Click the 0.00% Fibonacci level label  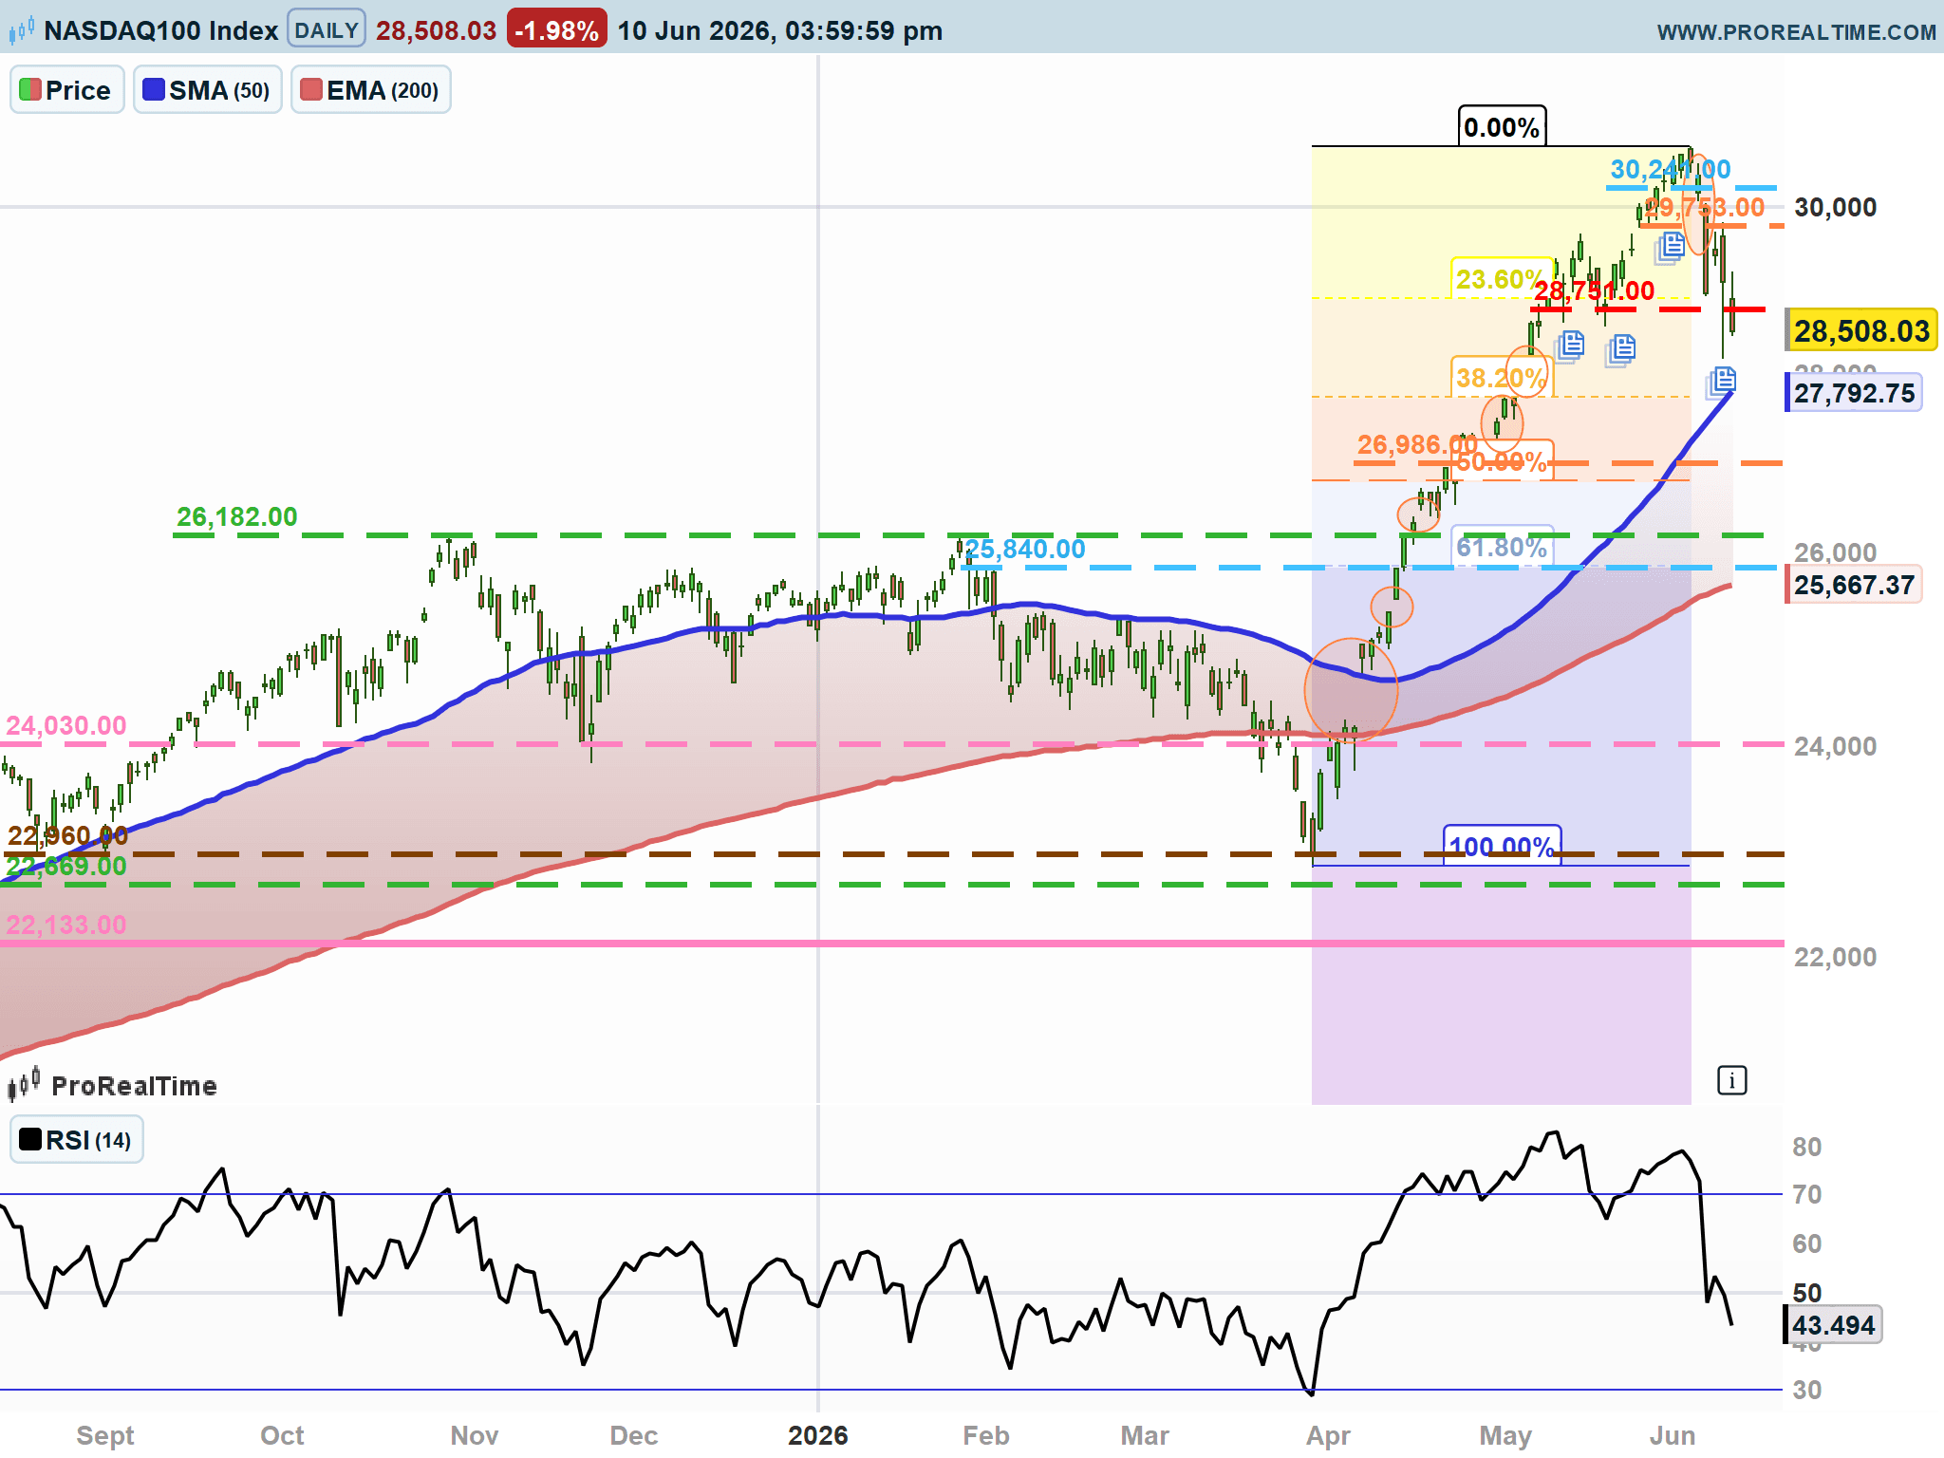pos(1502,127)
